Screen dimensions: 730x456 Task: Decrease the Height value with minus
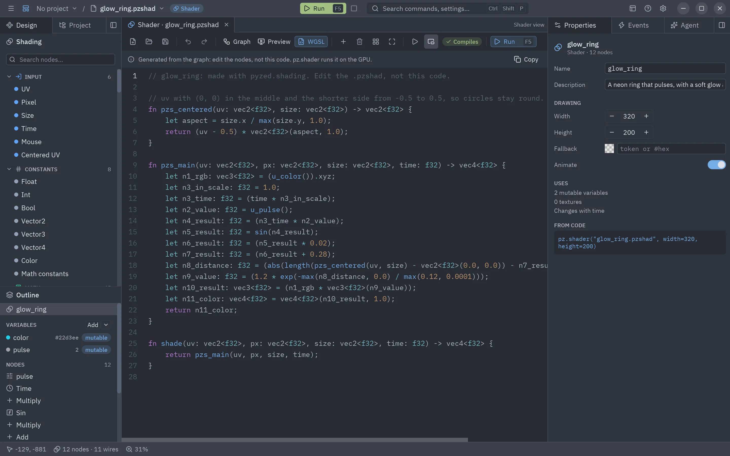[612, 132]
